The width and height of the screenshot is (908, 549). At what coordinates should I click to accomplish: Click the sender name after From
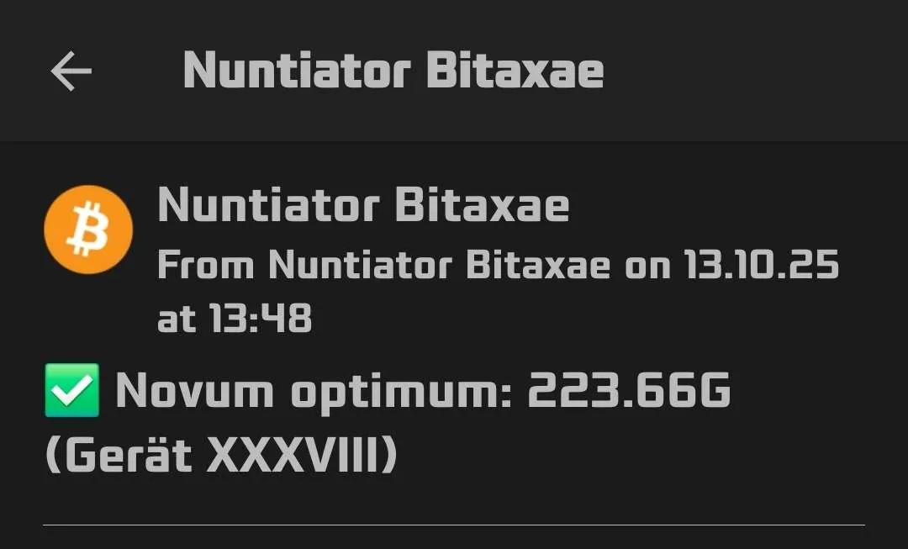pyautogui.click(x=440, y=267)
